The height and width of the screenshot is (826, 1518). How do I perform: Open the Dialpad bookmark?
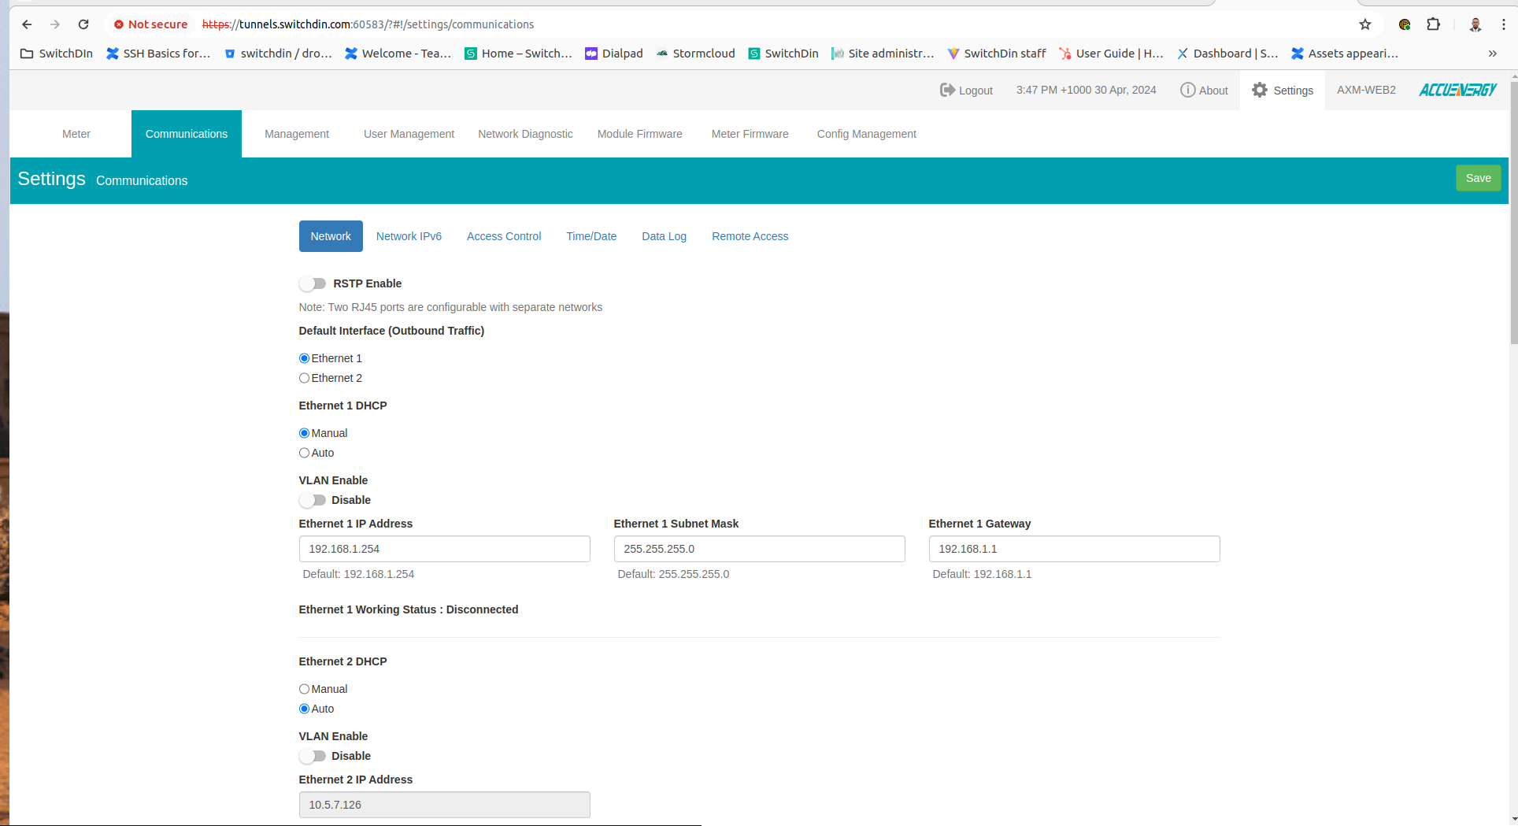pyautogui.click(x=614, y=54)
